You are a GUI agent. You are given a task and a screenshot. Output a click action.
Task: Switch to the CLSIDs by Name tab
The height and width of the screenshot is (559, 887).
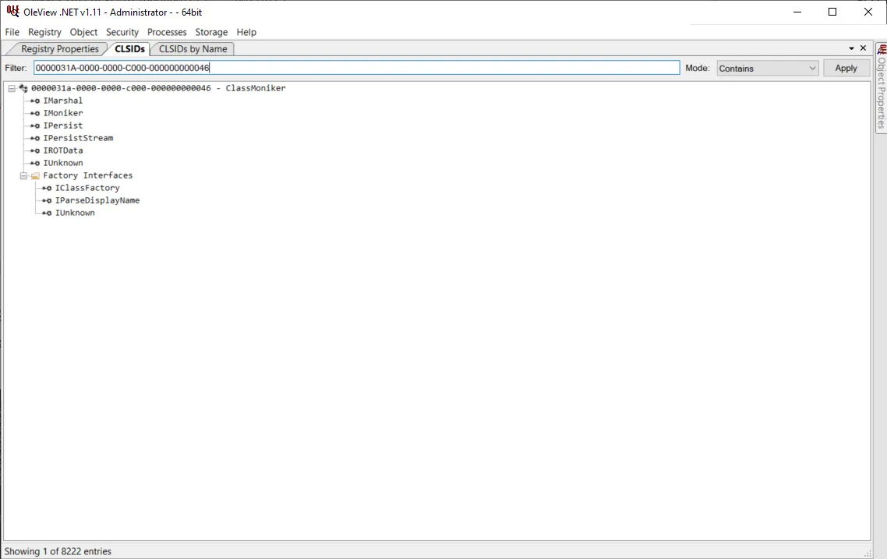(x=193, y=49)
